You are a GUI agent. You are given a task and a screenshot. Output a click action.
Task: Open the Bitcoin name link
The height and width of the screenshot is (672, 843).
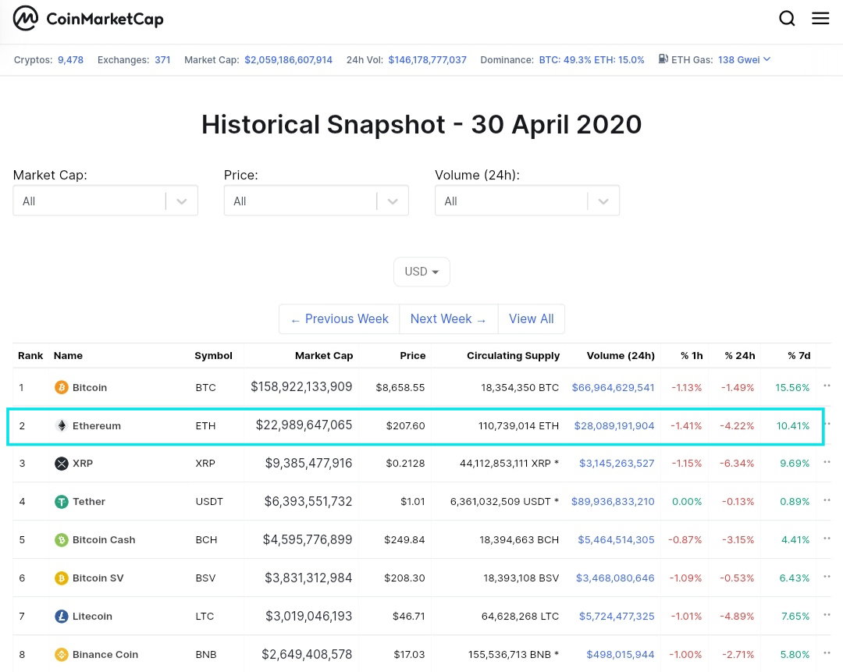[90, 388]
